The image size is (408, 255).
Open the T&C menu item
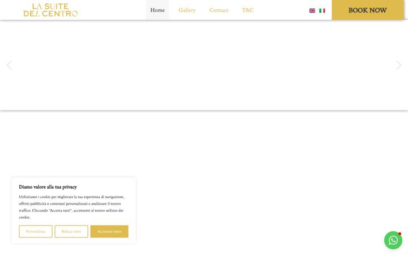pyautogui.click(x=248, y=10)
